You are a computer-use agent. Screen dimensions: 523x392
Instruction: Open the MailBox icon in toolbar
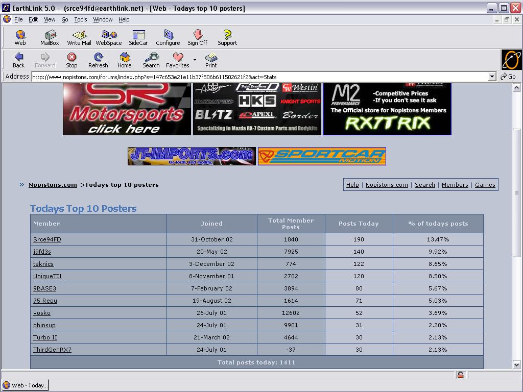(50, 38)
